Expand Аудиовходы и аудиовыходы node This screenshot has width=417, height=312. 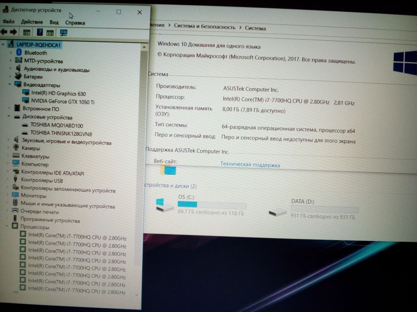click(x=10, y=68)
